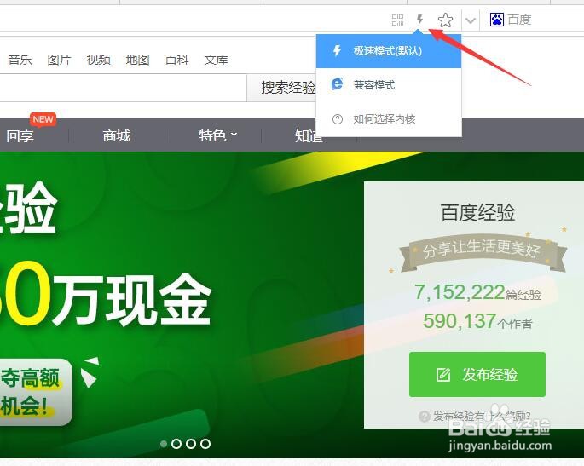This screenshot has height=466, width=584.
Task: Select 兼容模式 option
Action: 389,85
